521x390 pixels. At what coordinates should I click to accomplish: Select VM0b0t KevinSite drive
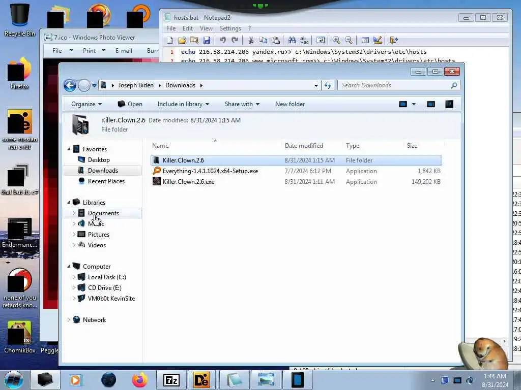point(111,299)
